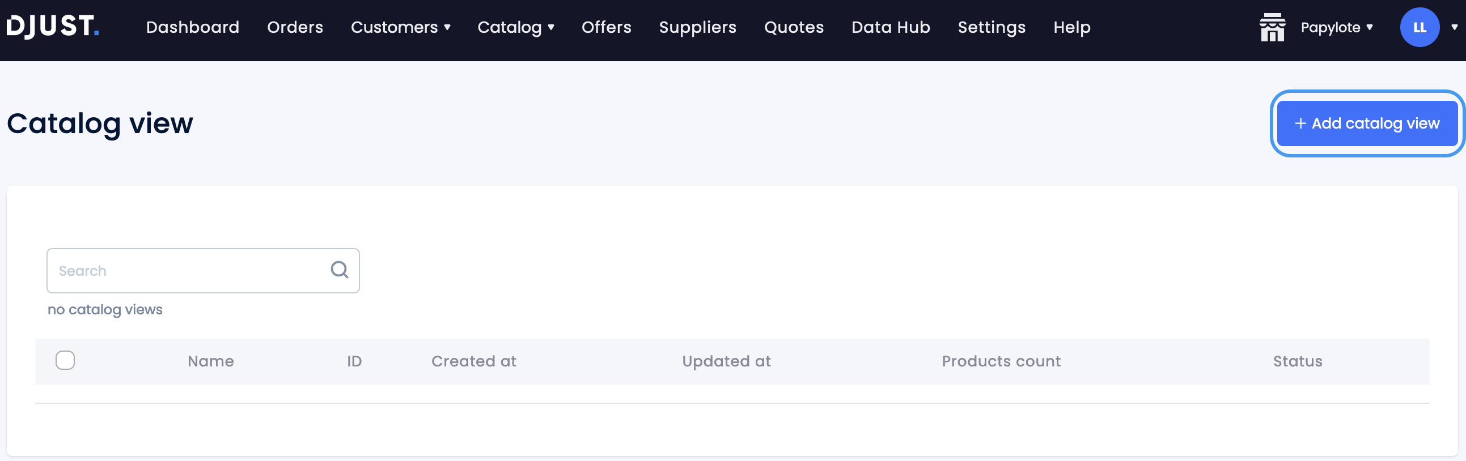Open the Offers page
This screenshot has width=1466, height=461.
pyautogui.click(x=606, y=27)
